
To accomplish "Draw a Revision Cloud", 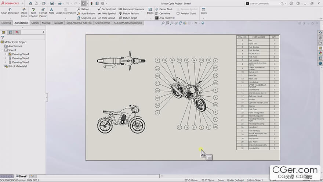I will coord(186,13).
